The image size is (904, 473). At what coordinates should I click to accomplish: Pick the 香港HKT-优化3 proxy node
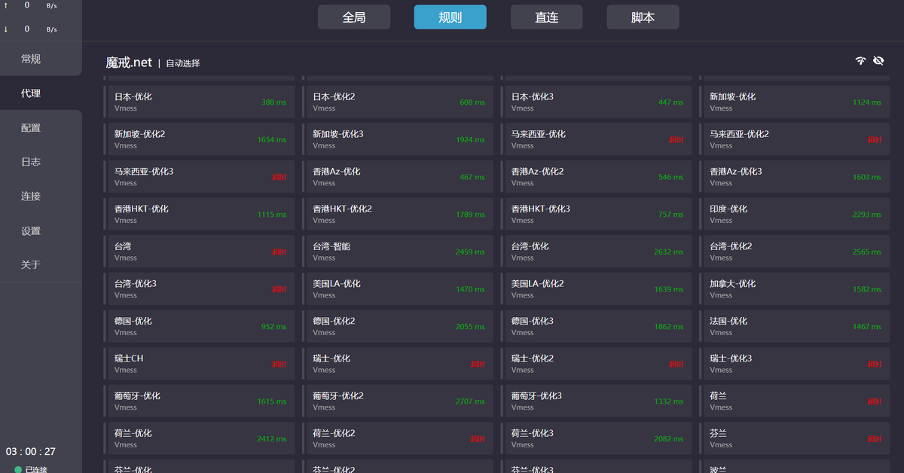(x=596, y=214)
